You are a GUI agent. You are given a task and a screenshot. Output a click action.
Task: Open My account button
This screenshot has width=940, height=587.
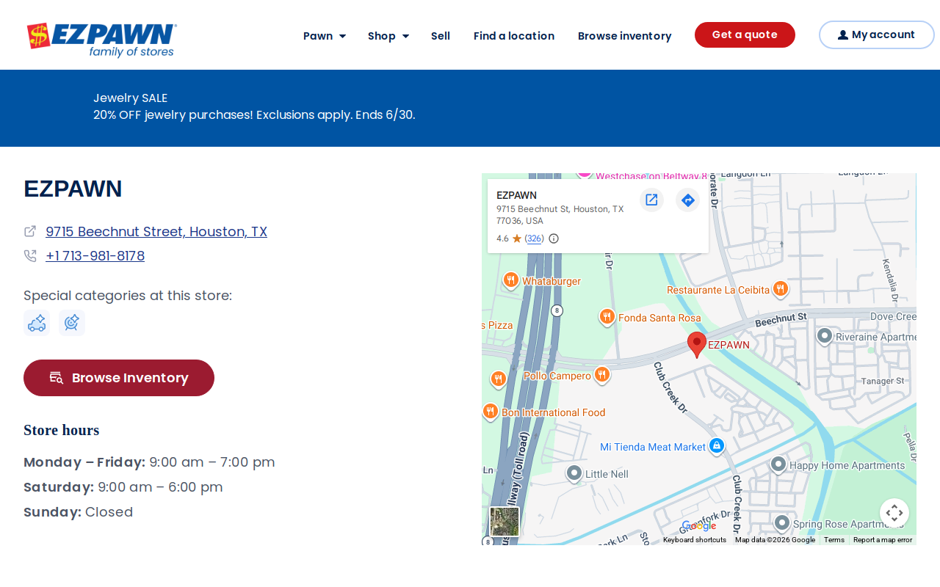click(x=876, y=34)
